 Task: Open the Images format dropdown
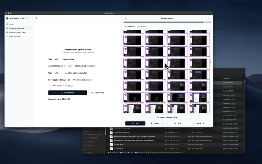pos(157,123)
